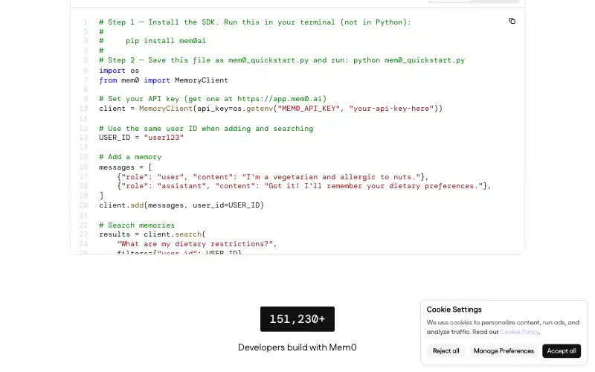
Task: Click the "Use the same user ID" comment
Action: 206,128
